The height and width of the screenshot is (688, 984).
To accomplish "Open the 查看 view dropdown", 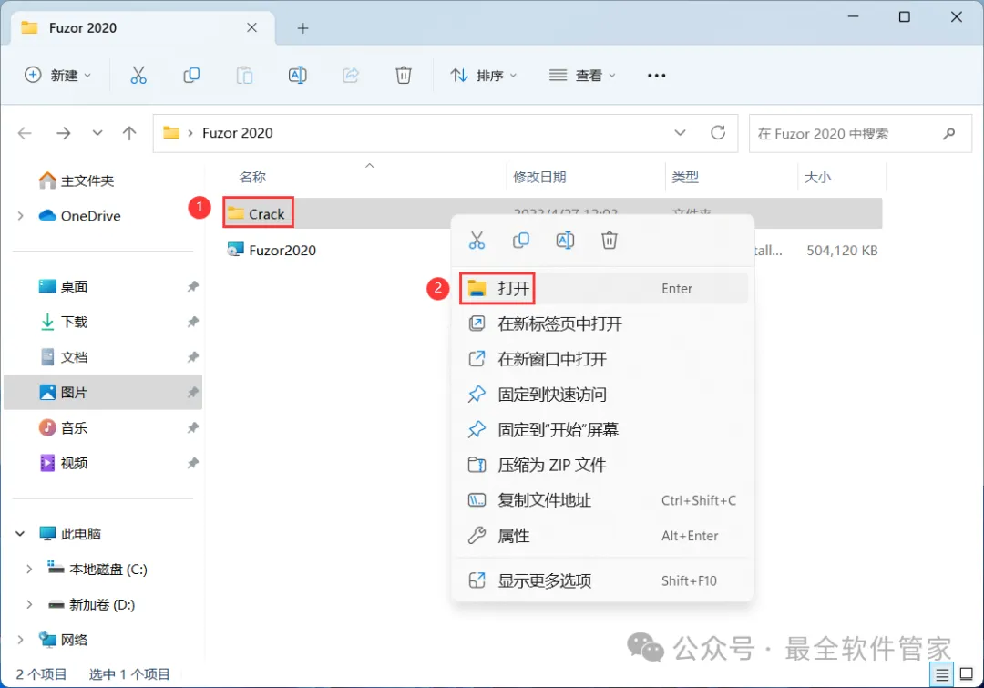I will click(581, 76).
